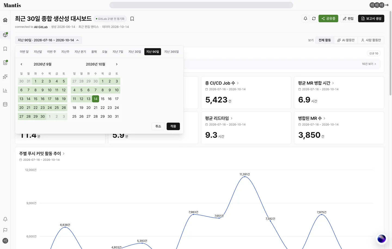
Task: Expand 병합된 MR 수 card chevron
Action: coord(324,118)
